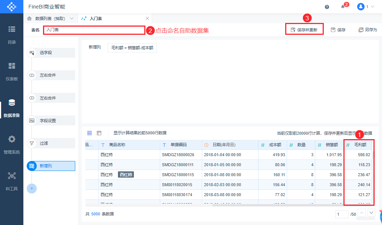The height and width of the screenshot is (225, 382).
Task: Switch to field structure view icon
Action: pos(99,133)
